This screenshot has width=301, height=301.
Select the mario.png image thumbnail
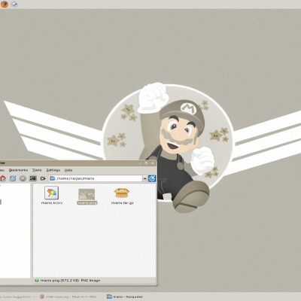(87, 194)
